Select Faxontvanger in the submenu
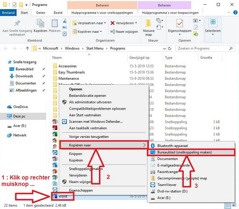239x209 pixels. [191, 172]
